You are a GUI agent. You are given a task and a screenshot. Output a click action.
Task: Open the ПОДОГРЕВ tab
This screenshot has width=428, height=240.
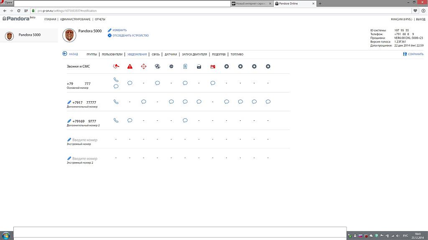click(x=219, y=55)
